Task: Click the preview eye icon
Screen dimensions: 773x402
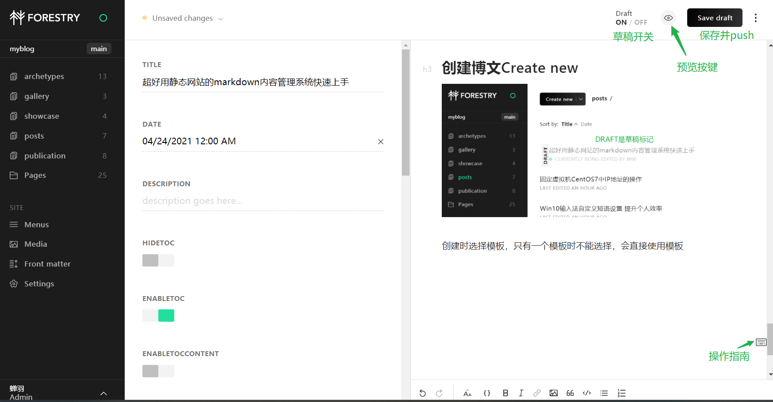Action: 668,18
